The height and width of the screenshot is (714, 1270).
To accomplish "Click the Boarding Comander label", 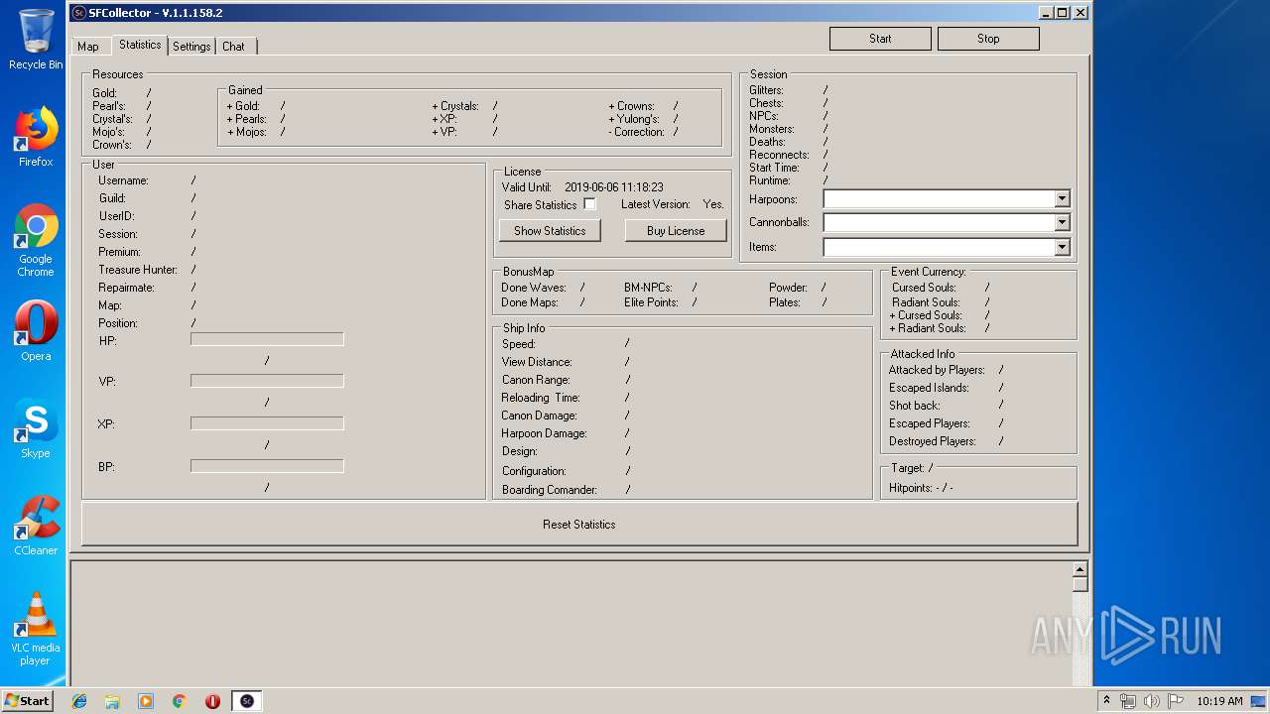I will coord(550,490).
